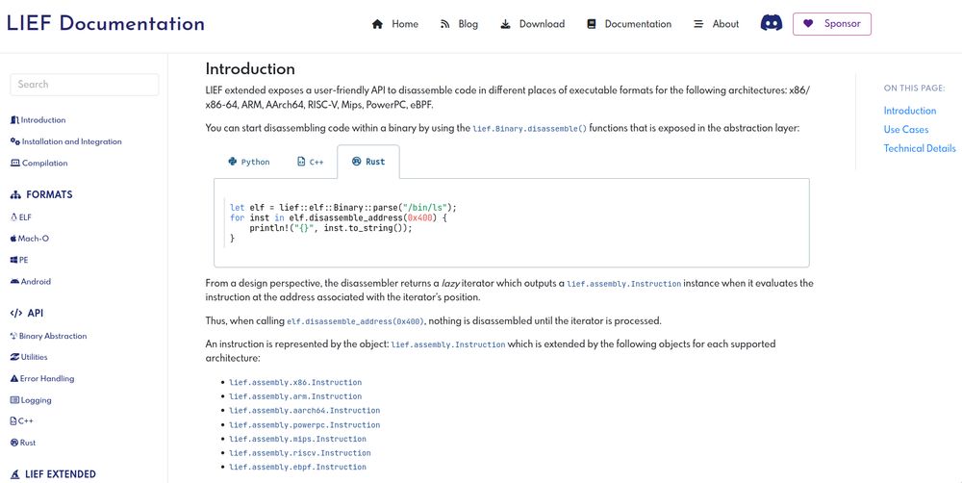
Task: Jump to Technical Details section
Action: tap(920, 148)
